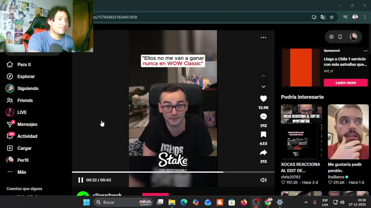Open Windows Start menu
This screenshot has height=208, width=371.
[x=86, y=202]
